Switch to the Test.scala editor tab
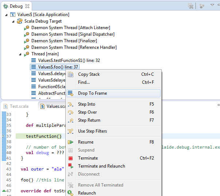The height and width of the screenshot is (196, 220). [x=19, y=106]
